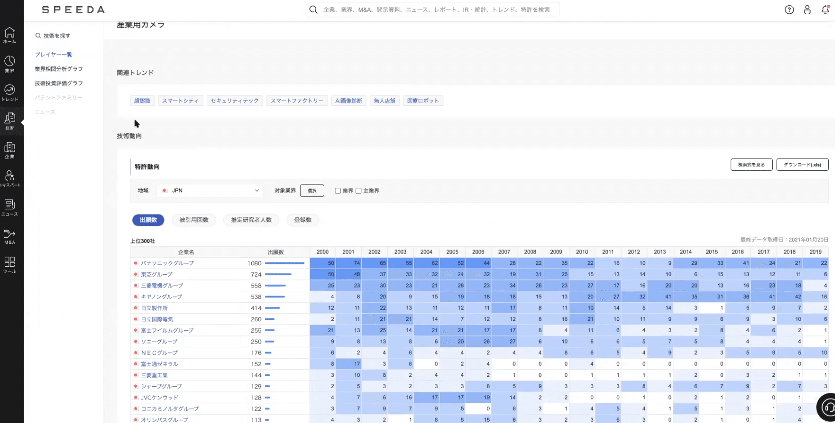The image size is (835, 423).
Task: Open the スマートシティ trend tag
Action: click(180, 101)
